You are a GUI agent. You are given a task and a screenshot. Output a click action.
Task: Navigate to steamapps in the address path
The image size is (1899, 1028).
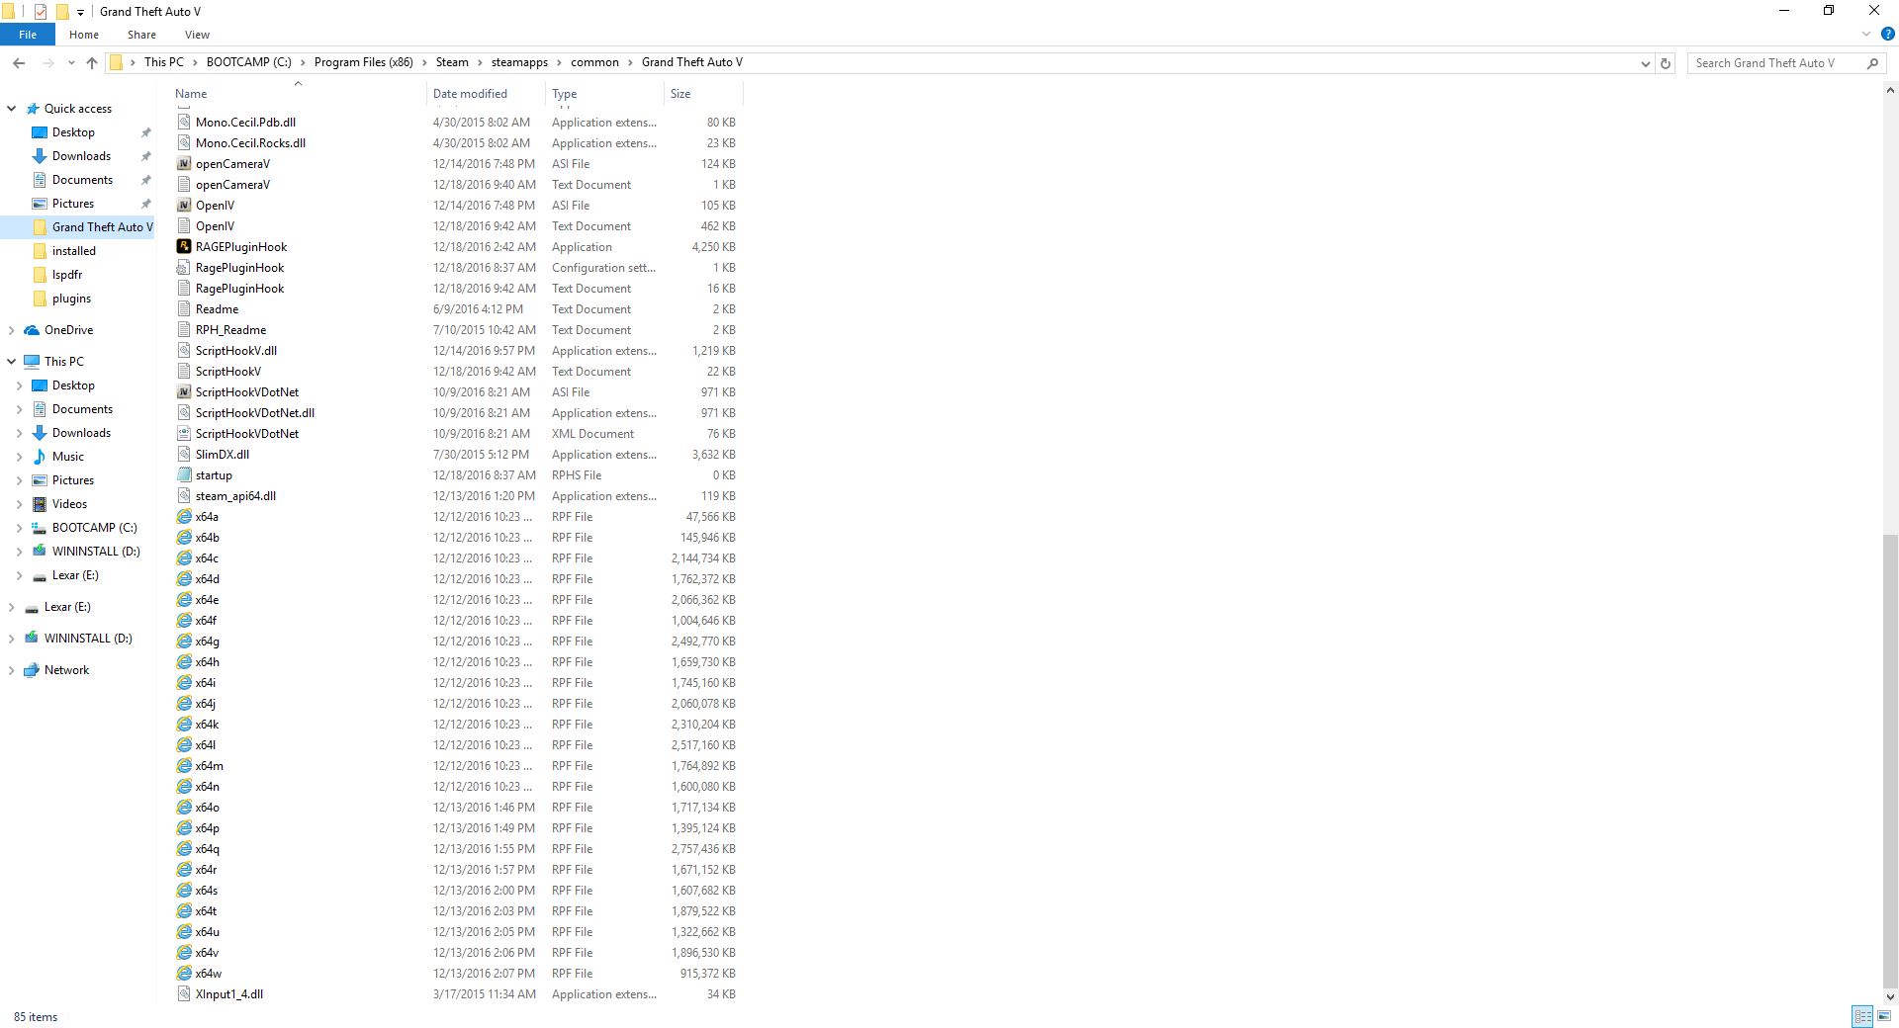click(519, 62)
